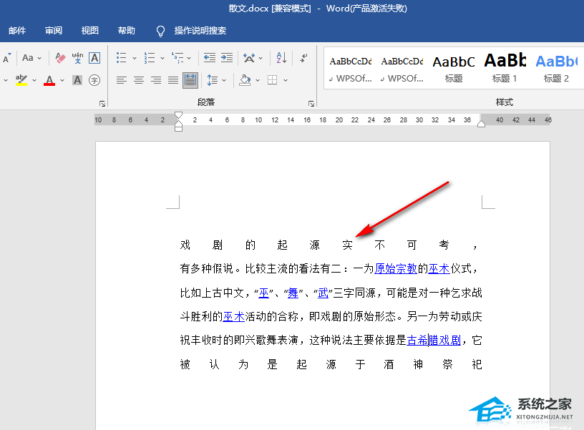Image resolution: width=584 pixels, height=430 pixels.
Task: Open line and paragraph spacing
Action: click(x=213, y=80)
